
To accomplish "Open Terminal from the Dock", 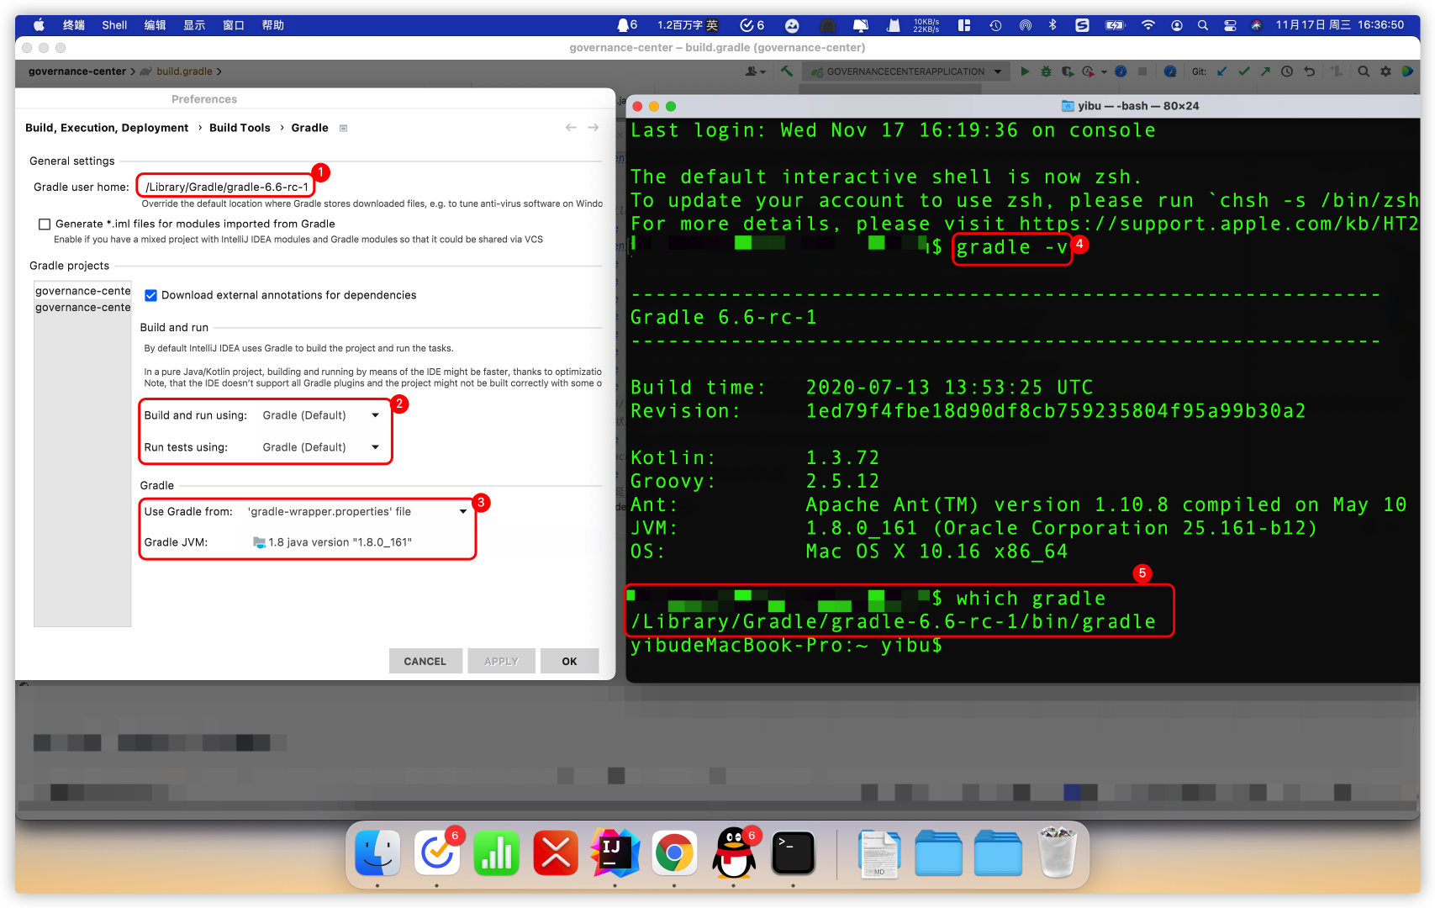I will tap(794, 853).
